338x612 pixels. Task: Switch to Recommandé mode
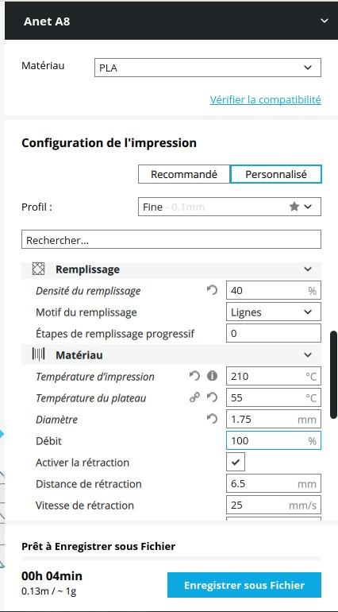tap(184, 175)
